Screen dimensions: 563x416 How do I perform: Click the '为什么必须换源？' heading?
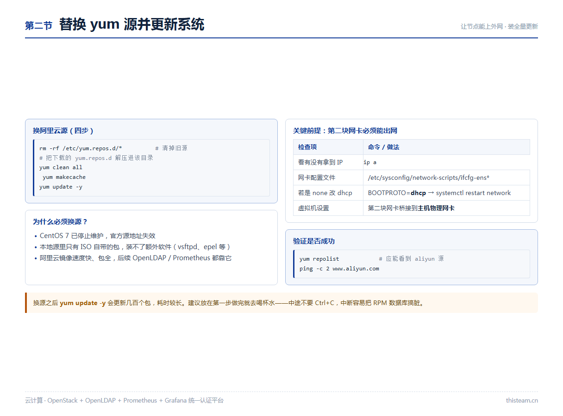[x=60, y=222]
